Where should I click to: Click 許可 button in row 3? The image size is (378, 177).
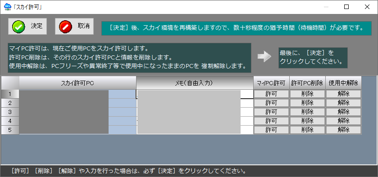coord(271,112)
